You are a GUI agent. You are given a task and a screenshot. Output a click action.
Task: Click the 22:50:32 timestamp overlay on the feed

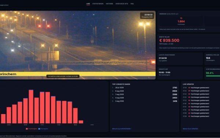click(x=147, y=15)
